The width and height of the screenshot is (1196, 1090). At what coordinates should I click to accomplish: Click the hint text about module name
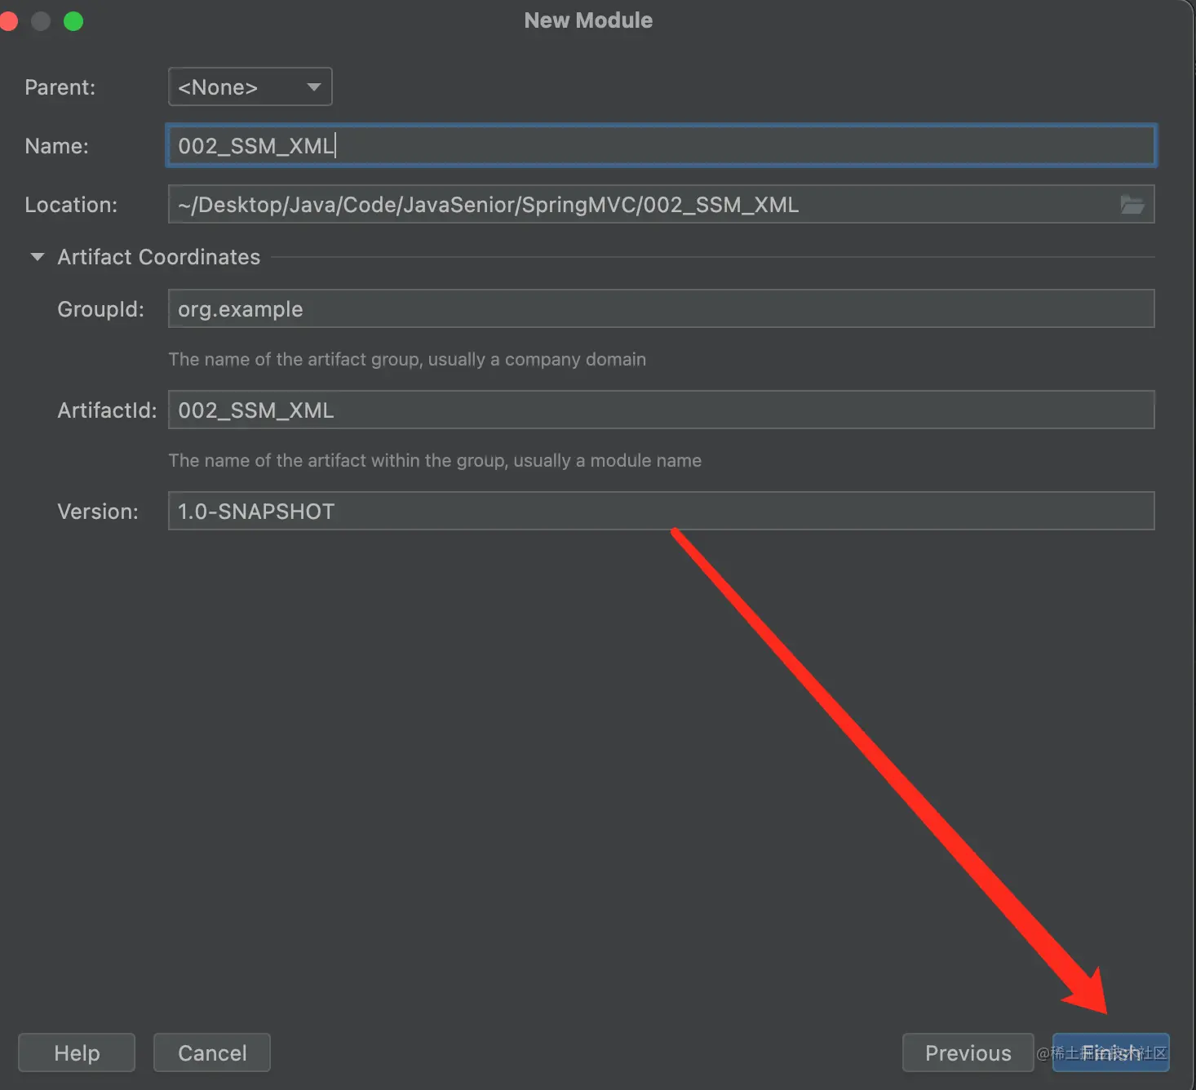click(x=435, y=460)
